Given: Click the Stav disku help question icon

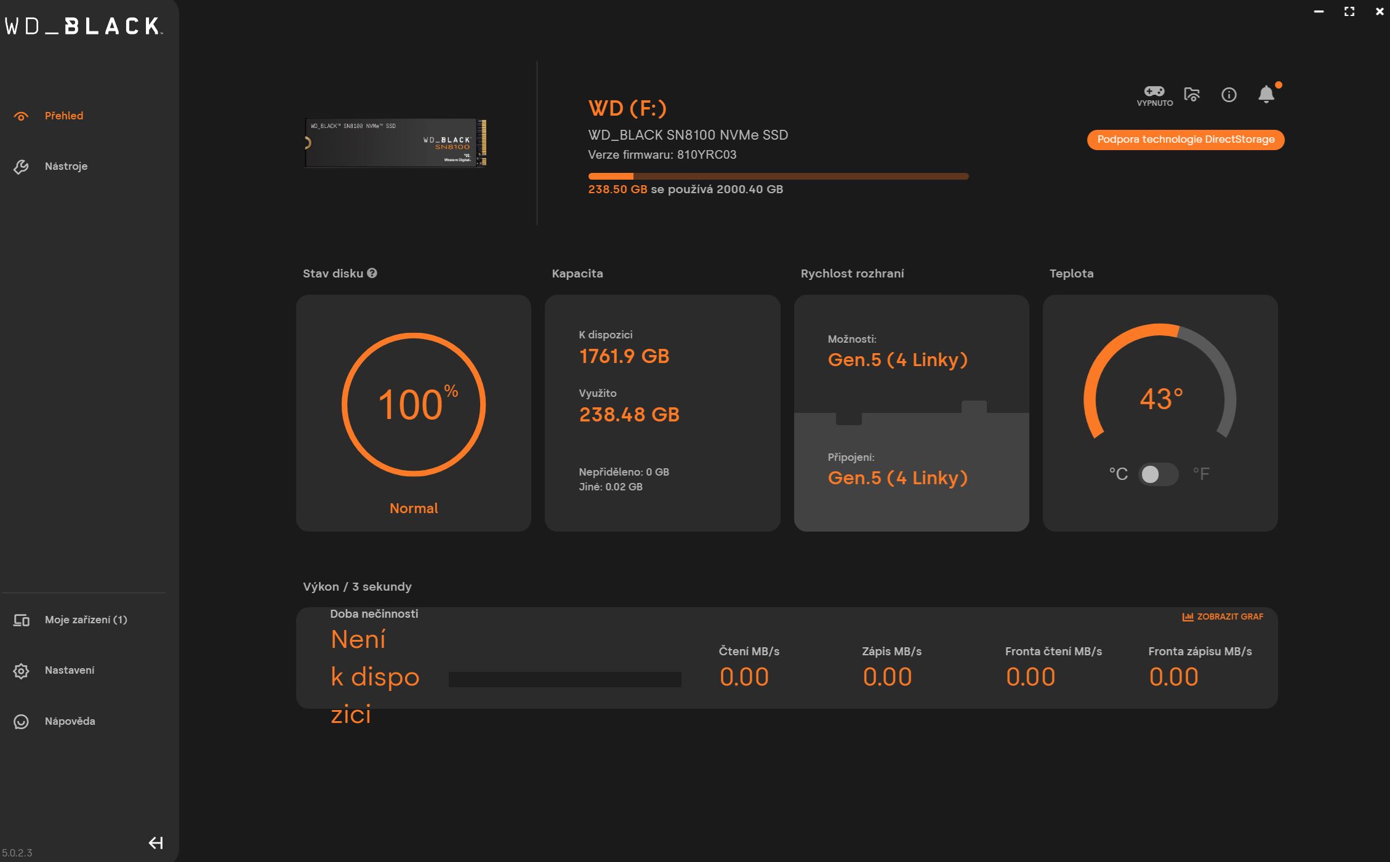Looking at the screenshot, I should (372, 273).
